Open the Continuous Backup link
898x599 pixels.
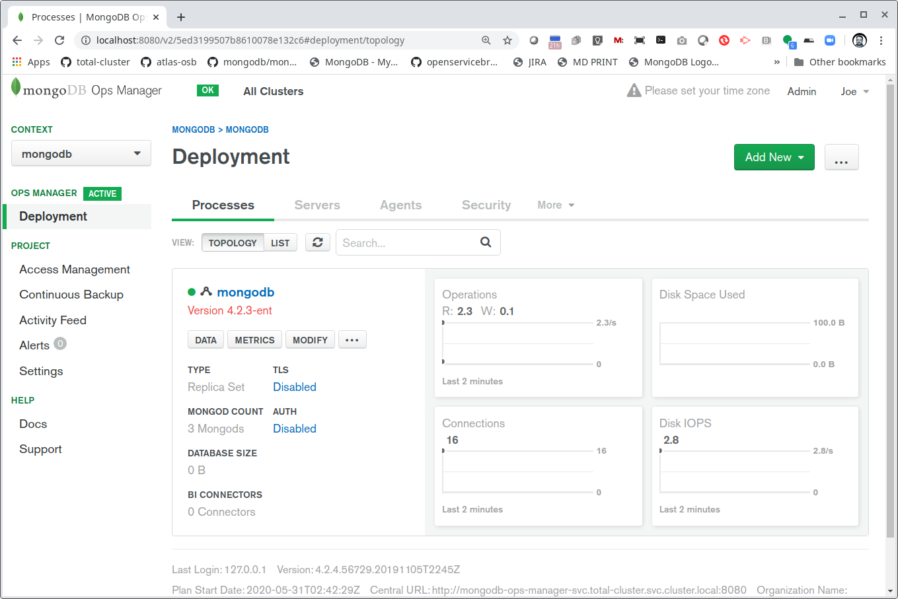[71, 295]
